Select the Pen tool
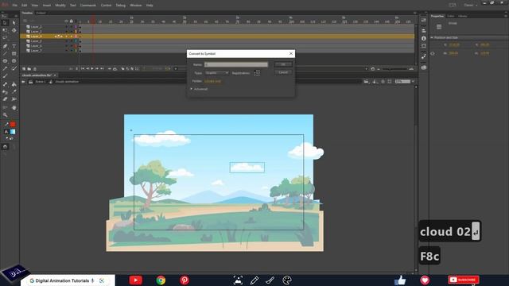Screen dimensions: 509x286 tap(5, 46)
